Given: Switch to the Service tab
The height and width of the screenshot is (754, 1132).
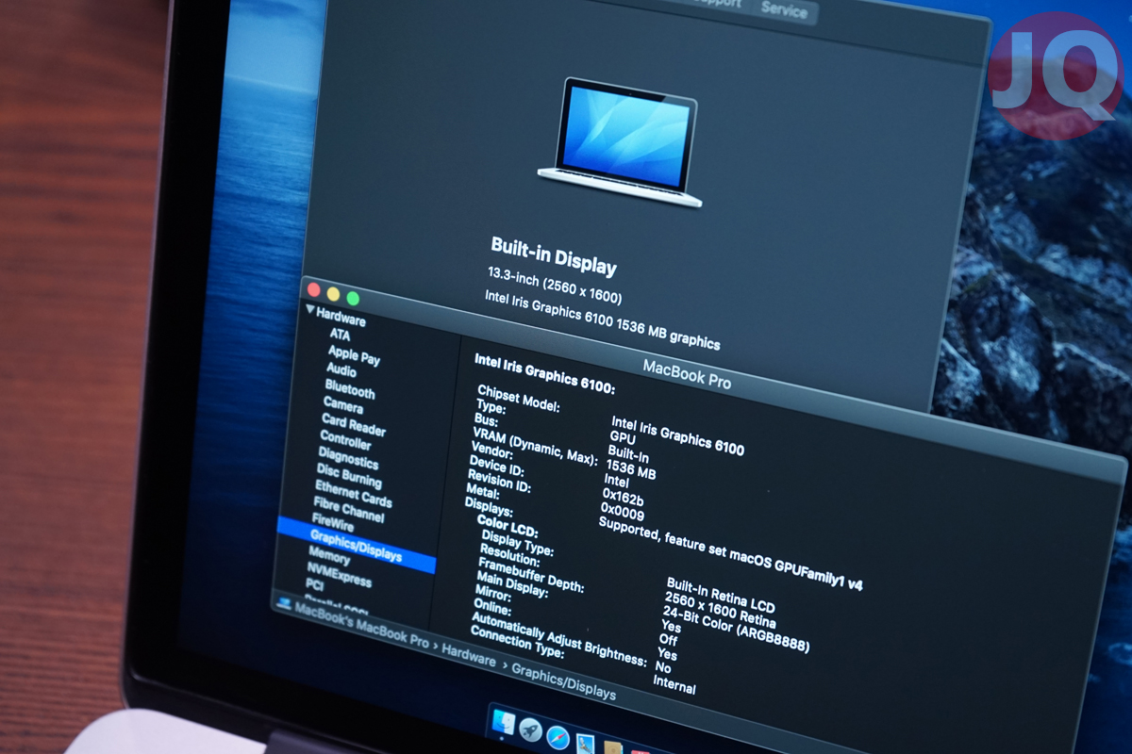Looking at the screenshot, I should pyautogui.click(x=784, y=10).
